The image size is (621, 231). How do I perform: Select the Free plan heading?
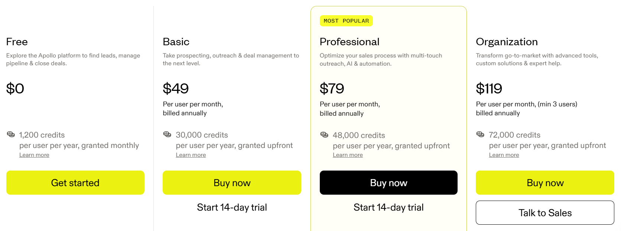[17, 42]
